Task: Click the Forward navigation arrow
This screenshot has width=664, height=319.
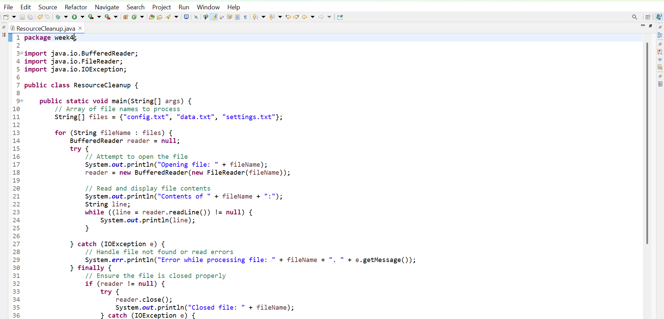Action: (x=321, y=17)
